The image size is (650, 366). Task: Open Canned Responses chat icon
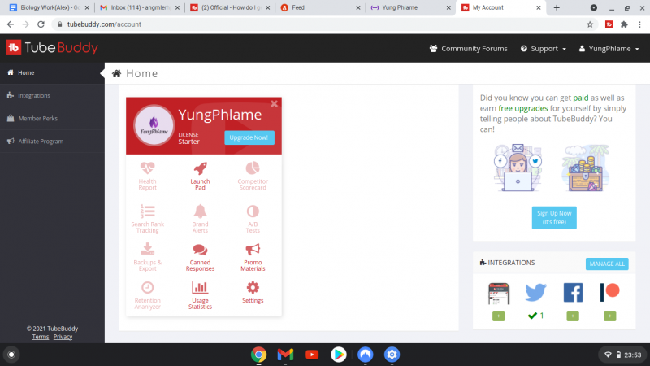[200, 250]
